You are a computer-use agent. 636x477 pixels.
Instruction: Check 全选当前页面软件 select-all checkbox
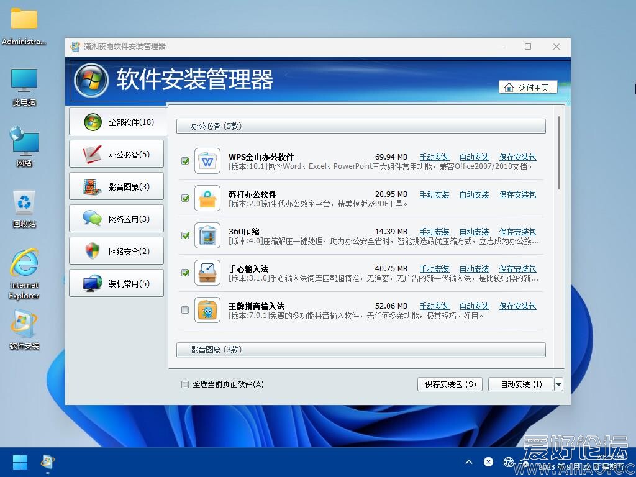(x=185, y=384)
